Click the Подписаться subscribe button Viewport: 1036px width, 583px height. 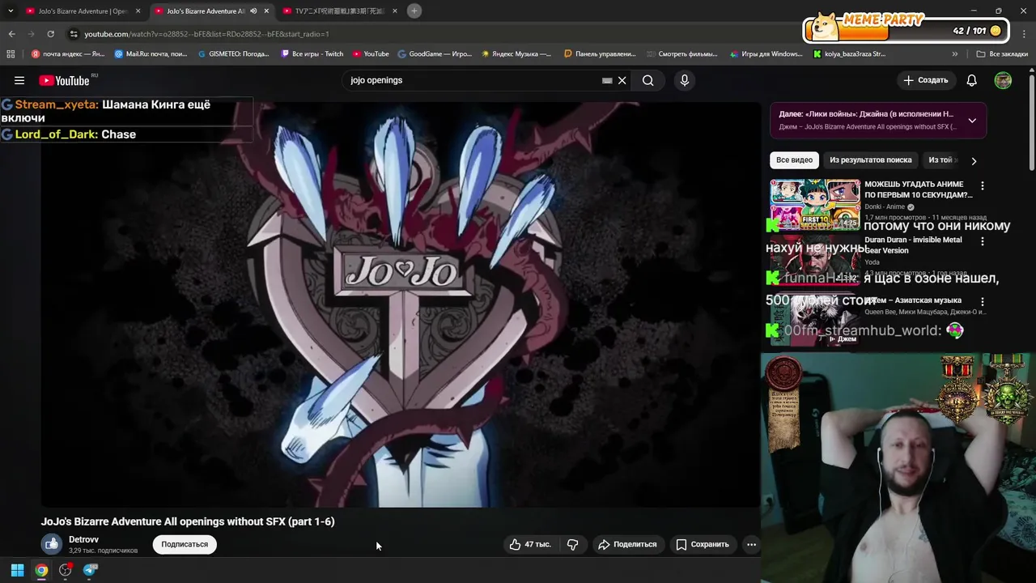(185, 544)
